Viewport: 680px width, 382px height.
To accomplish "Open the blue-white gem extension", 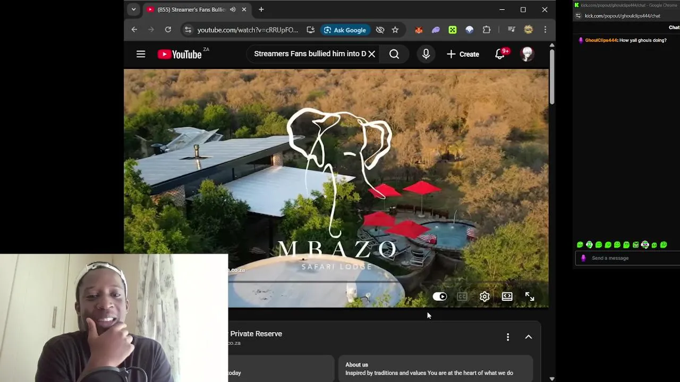I will point(469,30).
